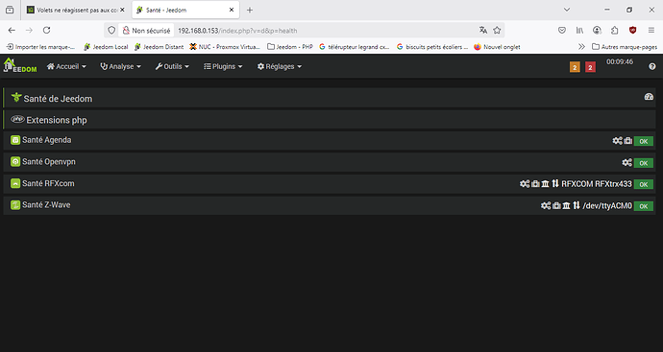Click the clock showing 00:09:46
Screen dimensions: 663x352
620,61
